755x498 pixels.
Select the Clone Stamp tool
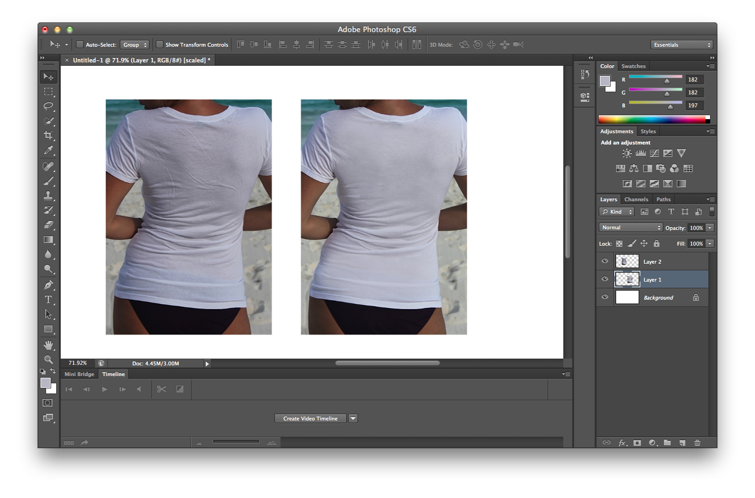pos(48,196)
